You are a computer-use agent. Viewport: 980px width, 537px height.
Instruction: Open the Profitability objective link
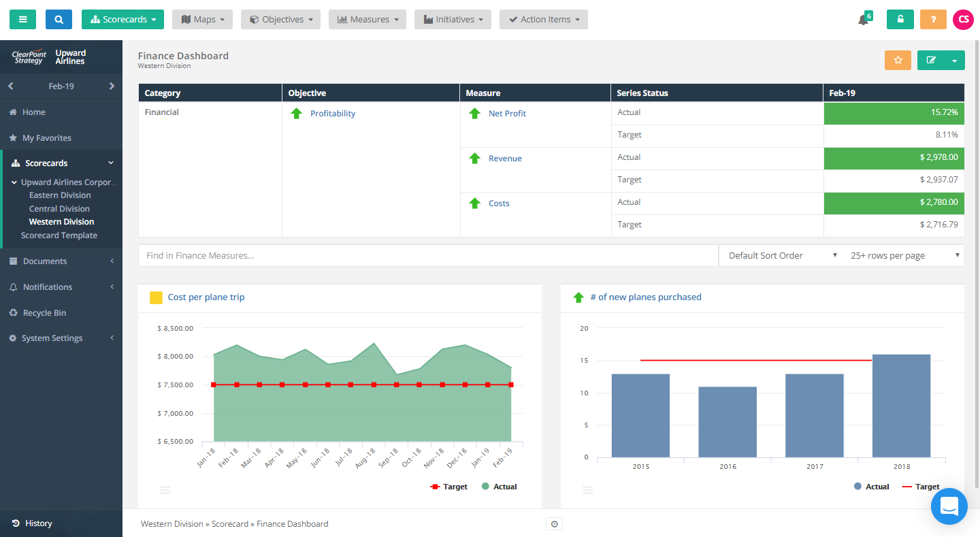[x=332, y=113]
